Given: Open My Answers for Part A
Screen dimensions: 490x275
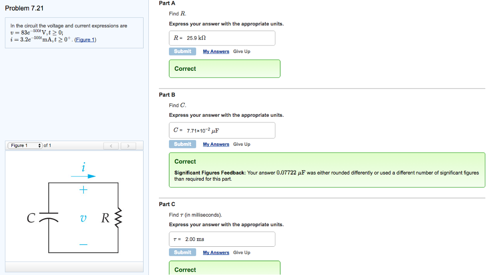Looking at the screenshot, I should (x=216, y=52).
